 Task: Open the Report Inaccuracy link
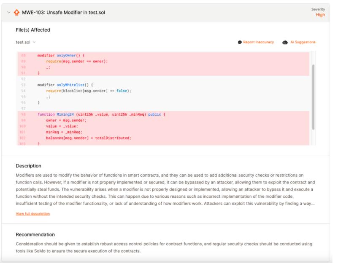click(x=258, y=42)
